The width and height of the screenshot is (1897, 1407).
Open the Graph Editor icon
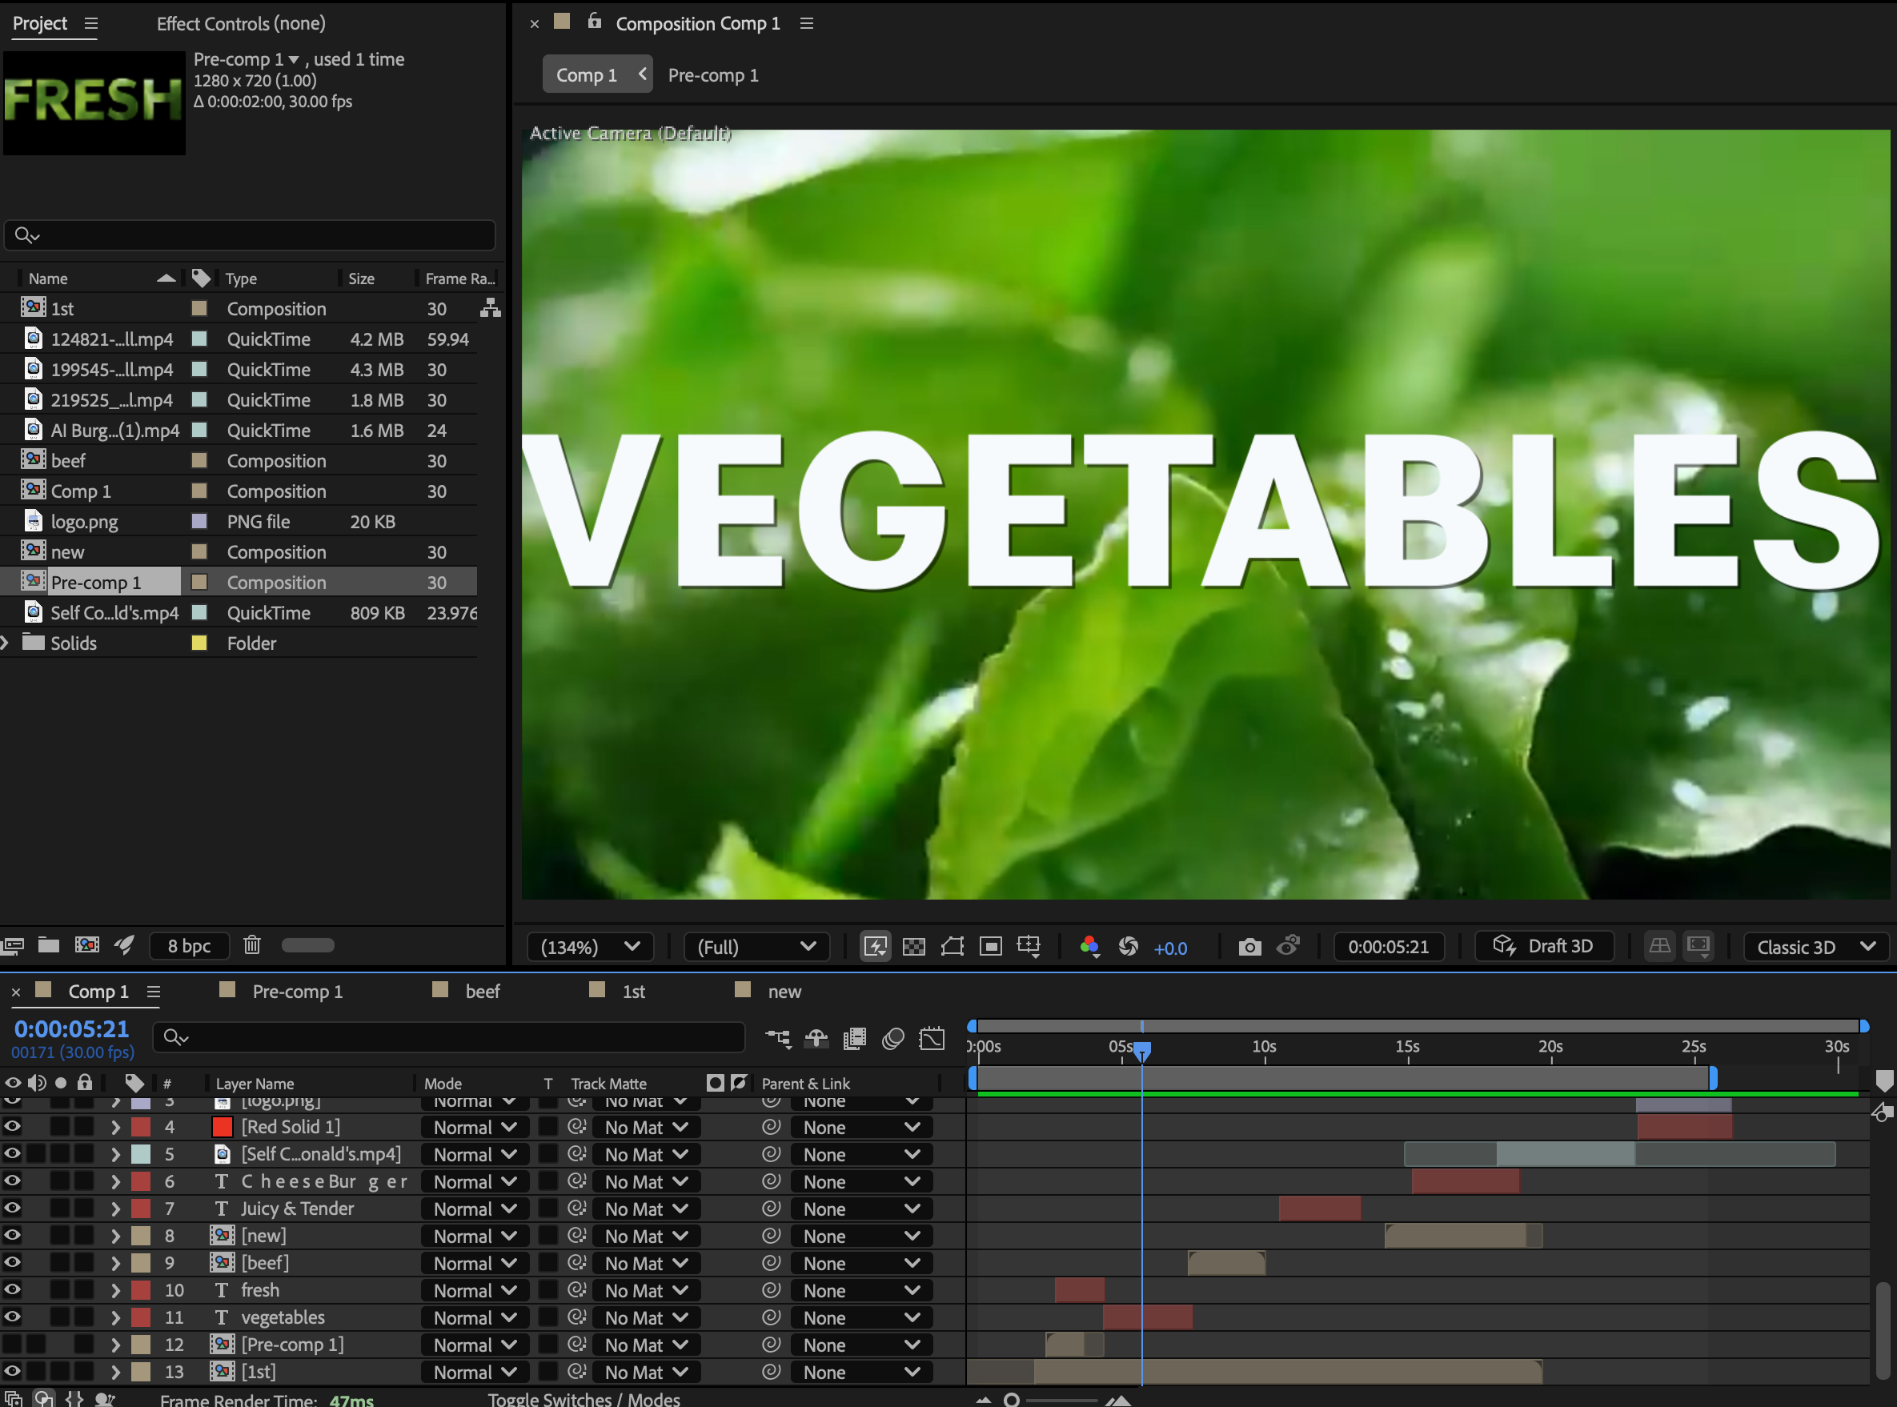(x=932, y=1038)
